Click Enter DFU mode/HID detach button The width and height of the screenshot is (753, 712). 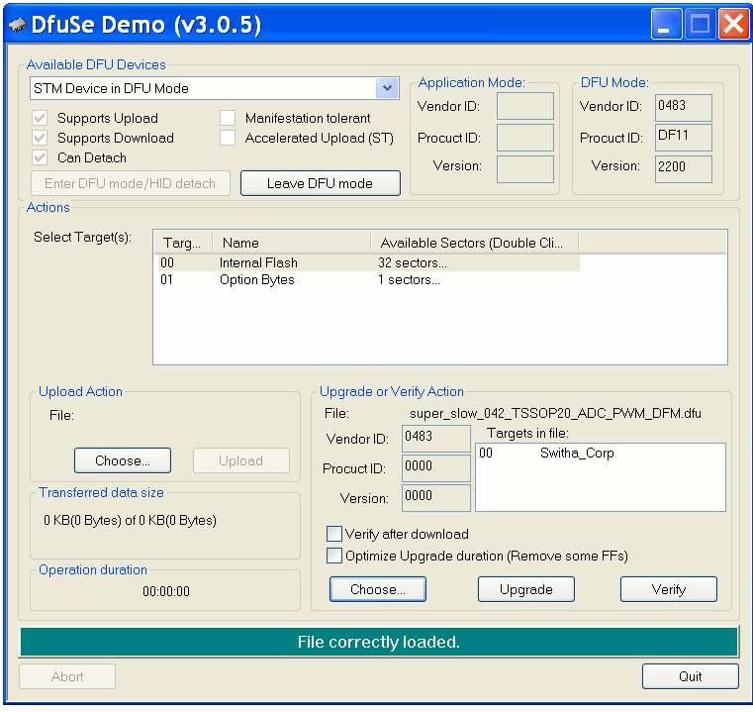pyautogui.click(x=131, y=183)
